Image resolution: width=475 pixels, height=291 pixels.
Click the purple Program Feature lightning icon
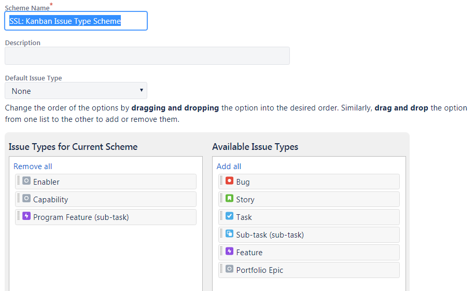26,216
